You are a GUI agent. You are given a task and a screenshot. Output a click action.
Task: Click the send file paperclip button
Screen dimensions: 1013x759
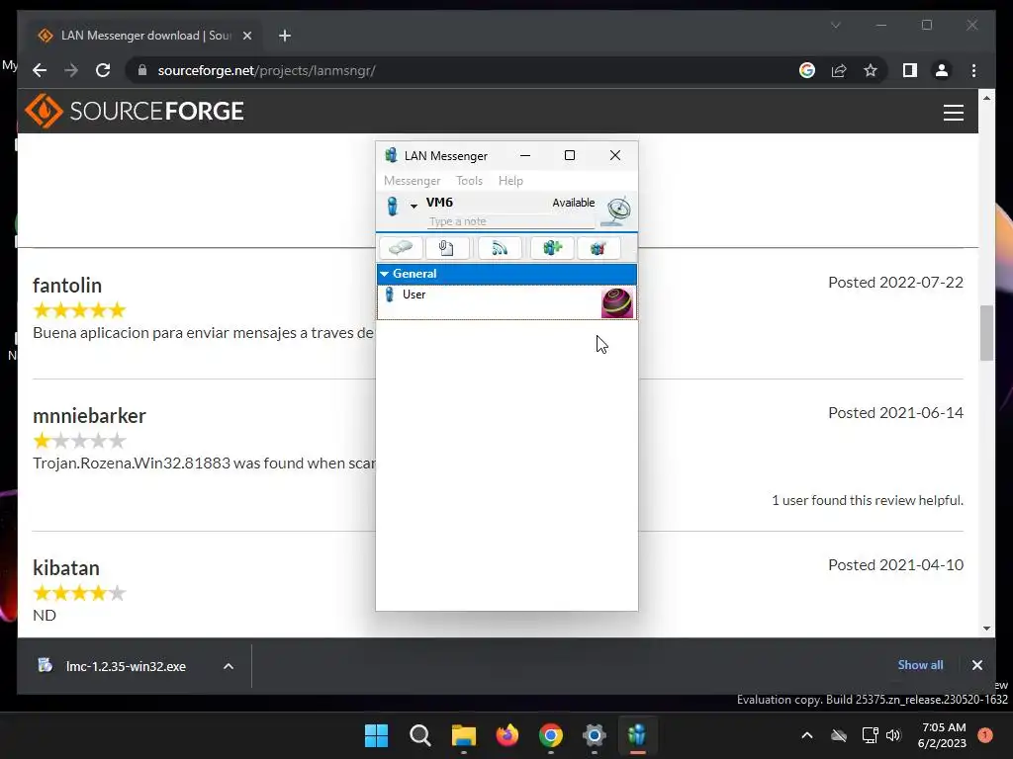(447, 248)
